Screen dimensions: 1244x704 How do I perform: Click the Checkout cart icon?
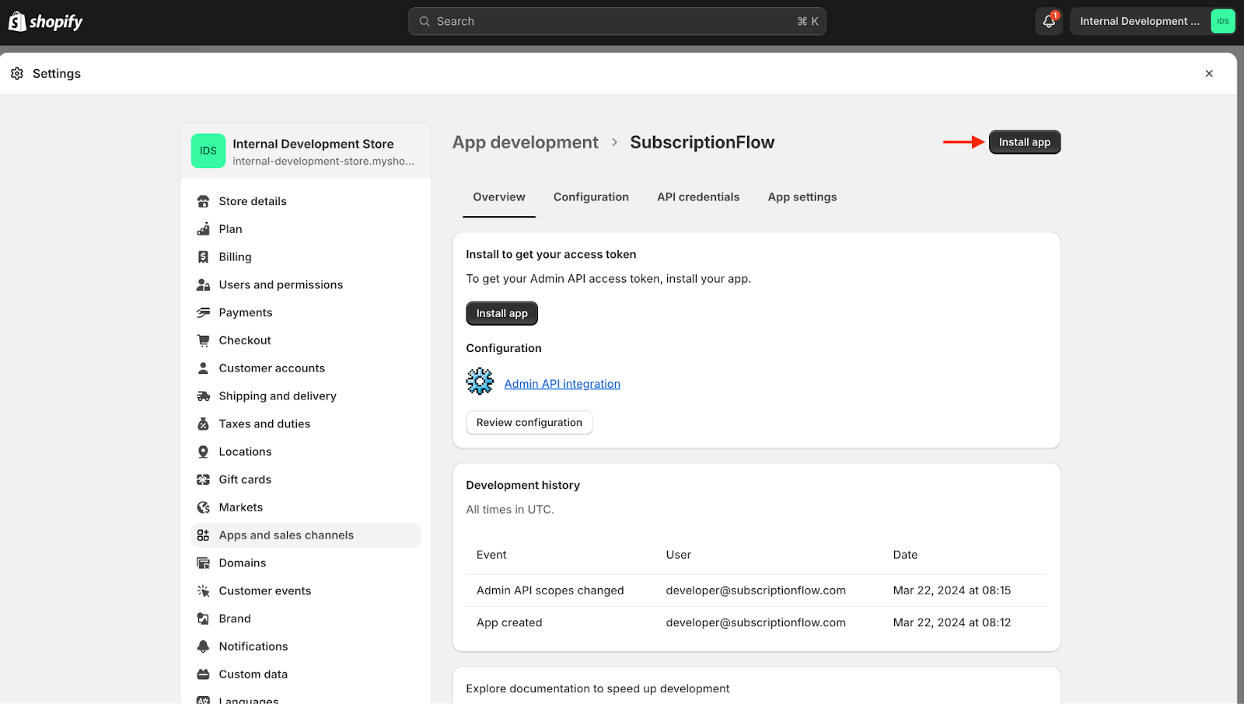(203, 340)
